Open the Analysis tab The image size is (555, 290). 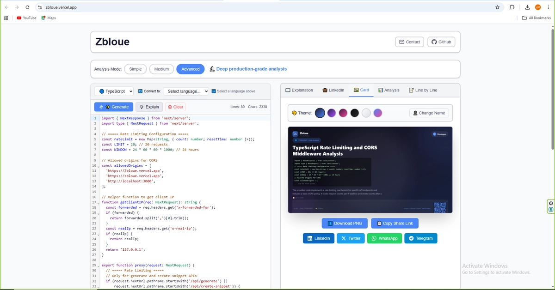388,90
